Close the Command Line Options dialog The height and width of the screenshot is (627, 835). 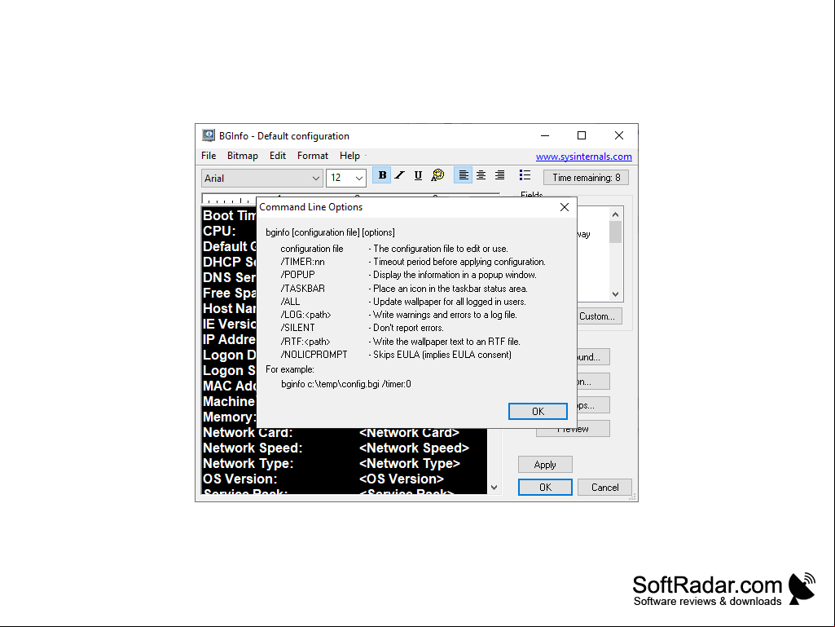point(565,207)
